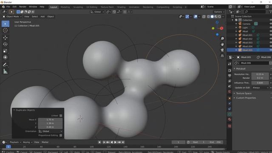Hide Mball.001 using its eye icon
This screenshot has width=272, height=153.
coord(271,35)
